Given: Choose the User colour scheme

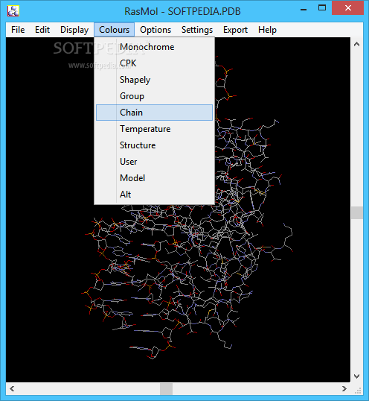Looking at the screenshot, I should pyautogui.click(x=154, y=162).
